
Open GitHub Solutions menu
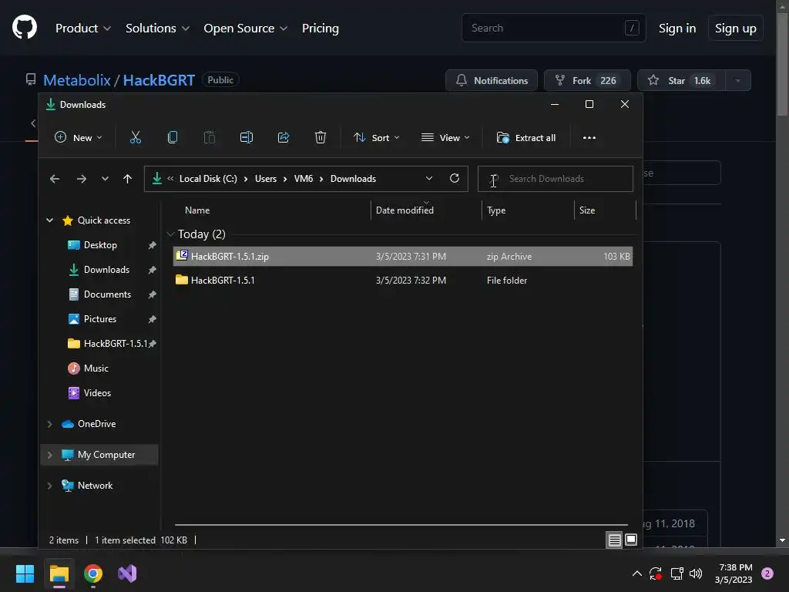[157, 29]
